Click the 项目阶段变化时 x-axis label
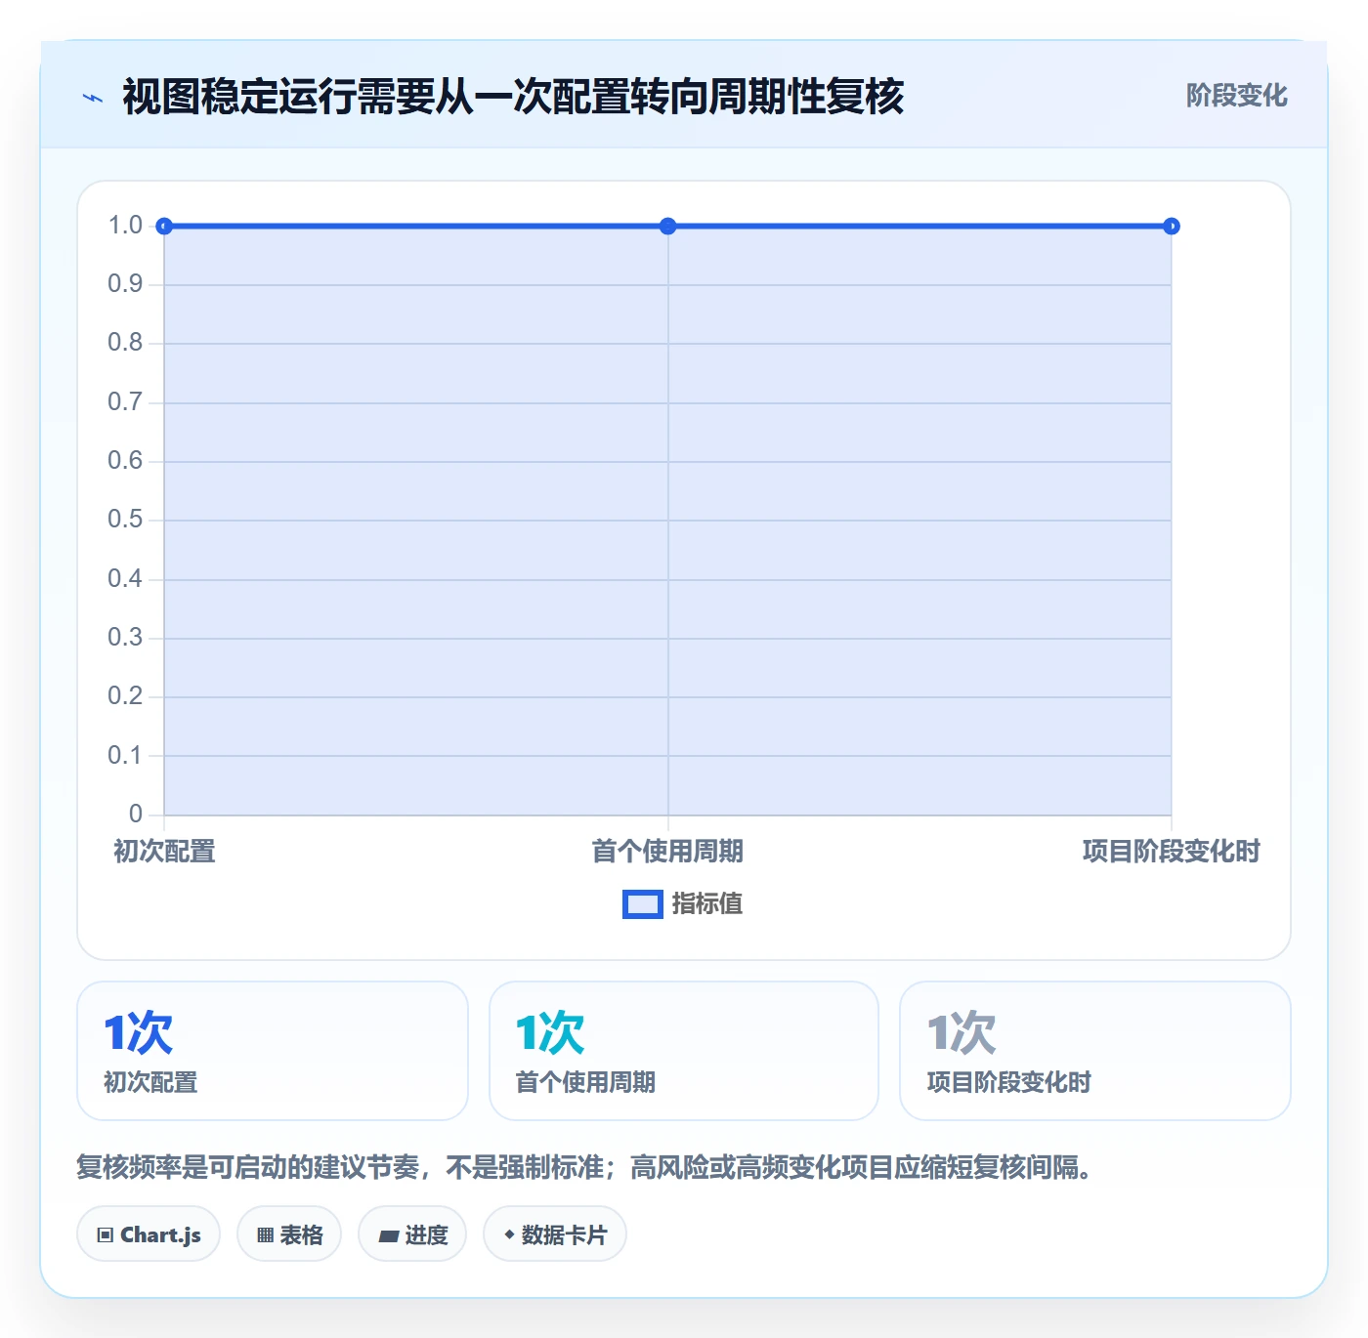The width and height of the screenshot is (1368, 1338). click(1172, 852)
